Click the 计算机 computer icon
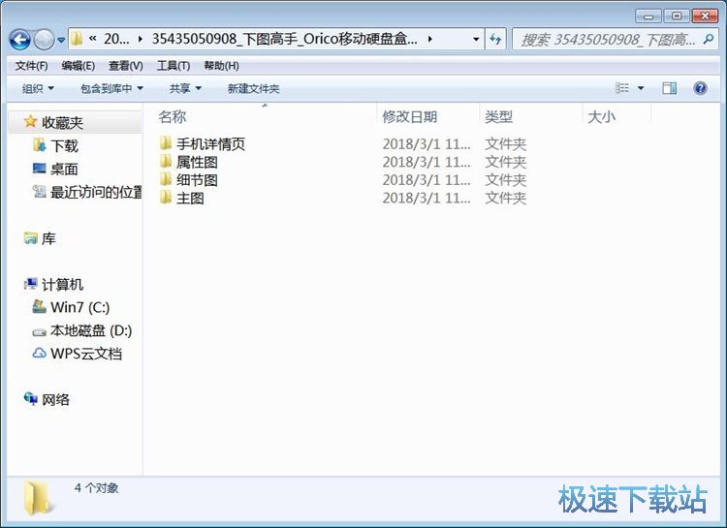 (31, 283)
